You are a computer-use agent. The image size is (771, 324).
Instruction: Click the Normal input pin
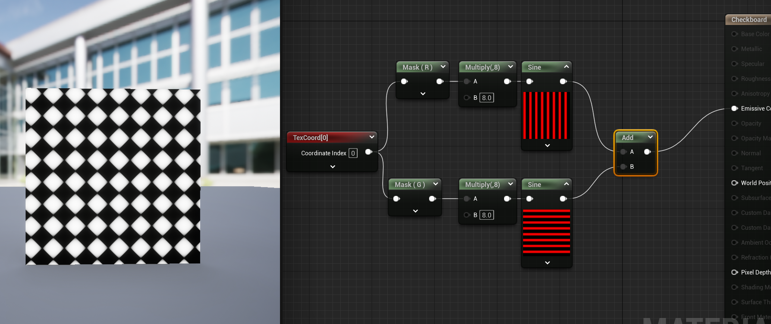point(735,153)
